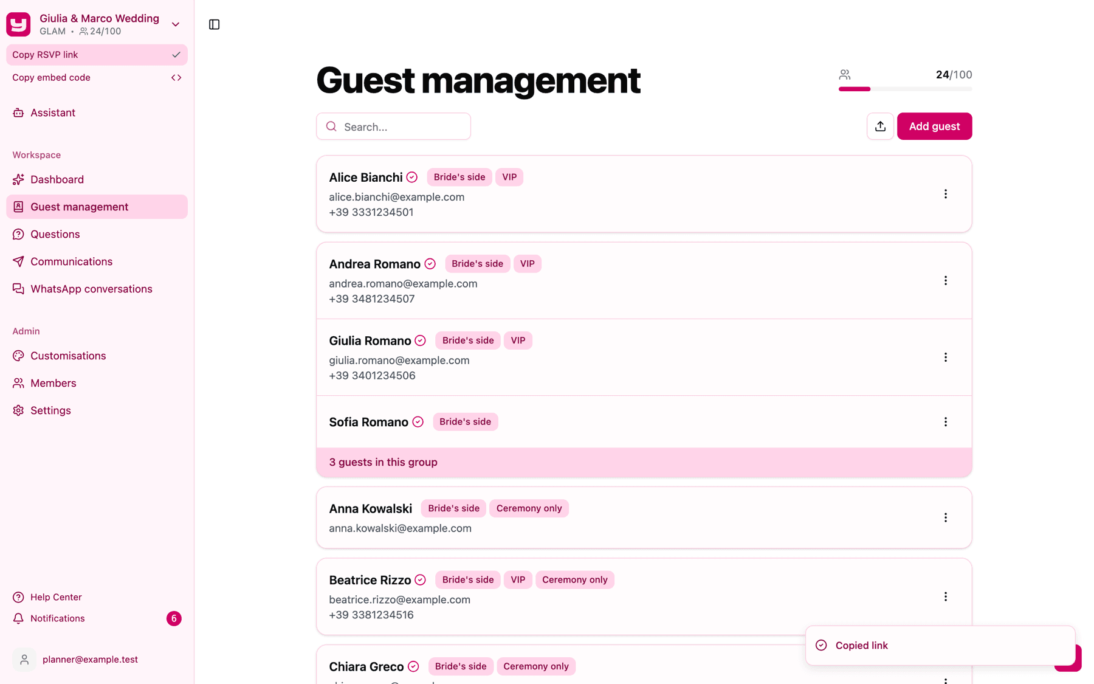Click the VIP tag on Alice Bianchi
Image resolution: width=1094 pixels, height=684 pixels.
(509, 177)
